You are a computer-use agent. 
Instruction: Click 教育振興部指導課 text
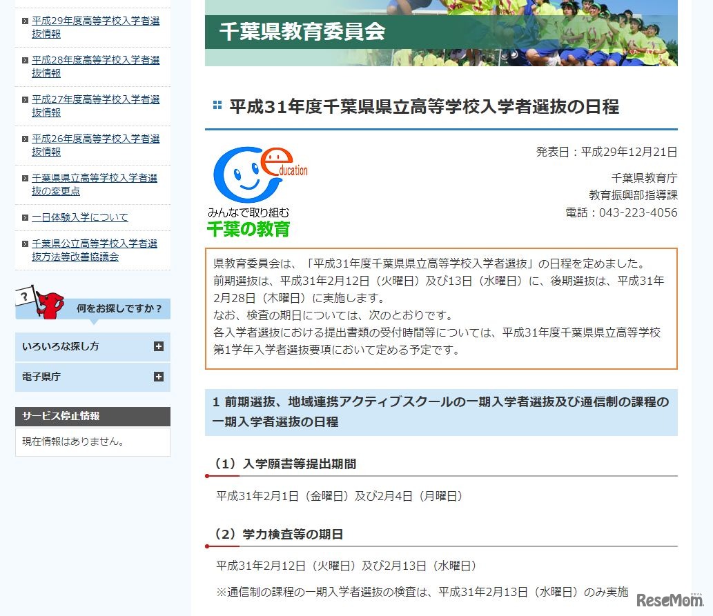pos(633,195)
